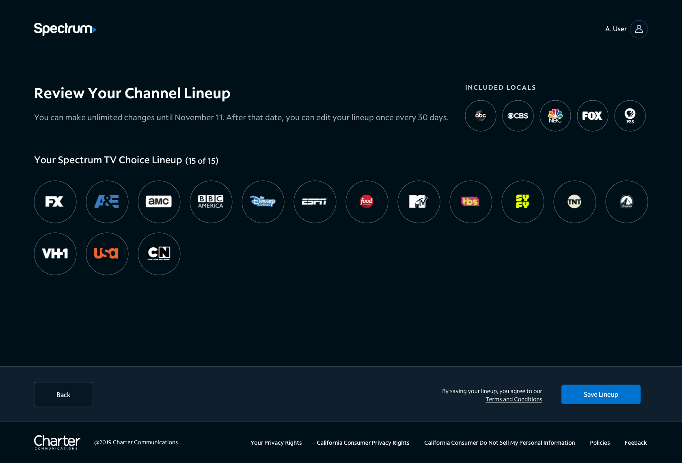Click the MTV channel icon
This screenshot has height=463, width=682.
pos(419,202)
